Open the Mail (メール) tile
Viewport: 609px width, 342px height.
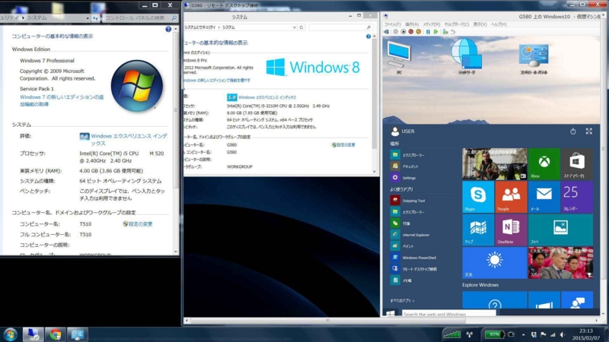pos(544,197)
